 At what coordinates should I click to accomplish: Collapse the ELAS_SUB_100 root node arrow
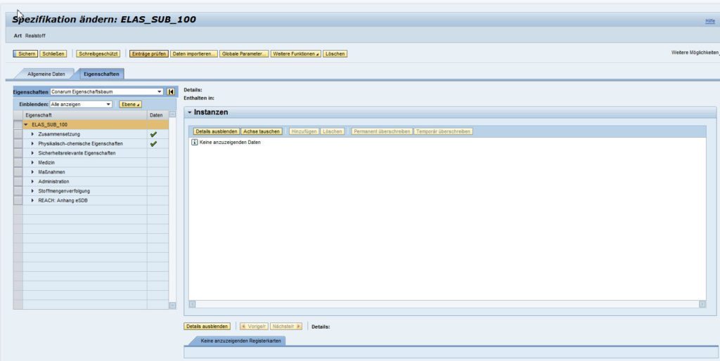[26, 125]
